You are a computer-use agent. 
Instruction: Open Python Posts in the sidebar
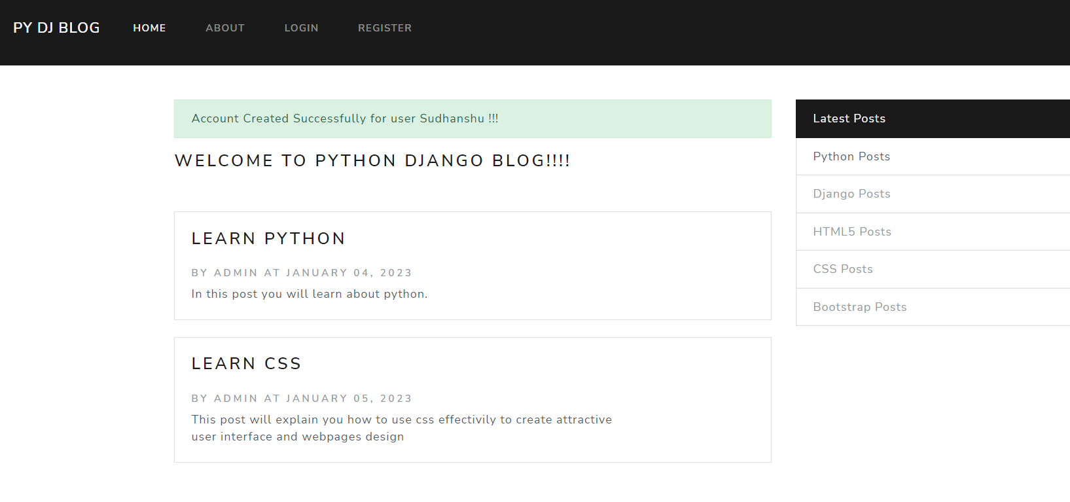click(x=933, y=156)
